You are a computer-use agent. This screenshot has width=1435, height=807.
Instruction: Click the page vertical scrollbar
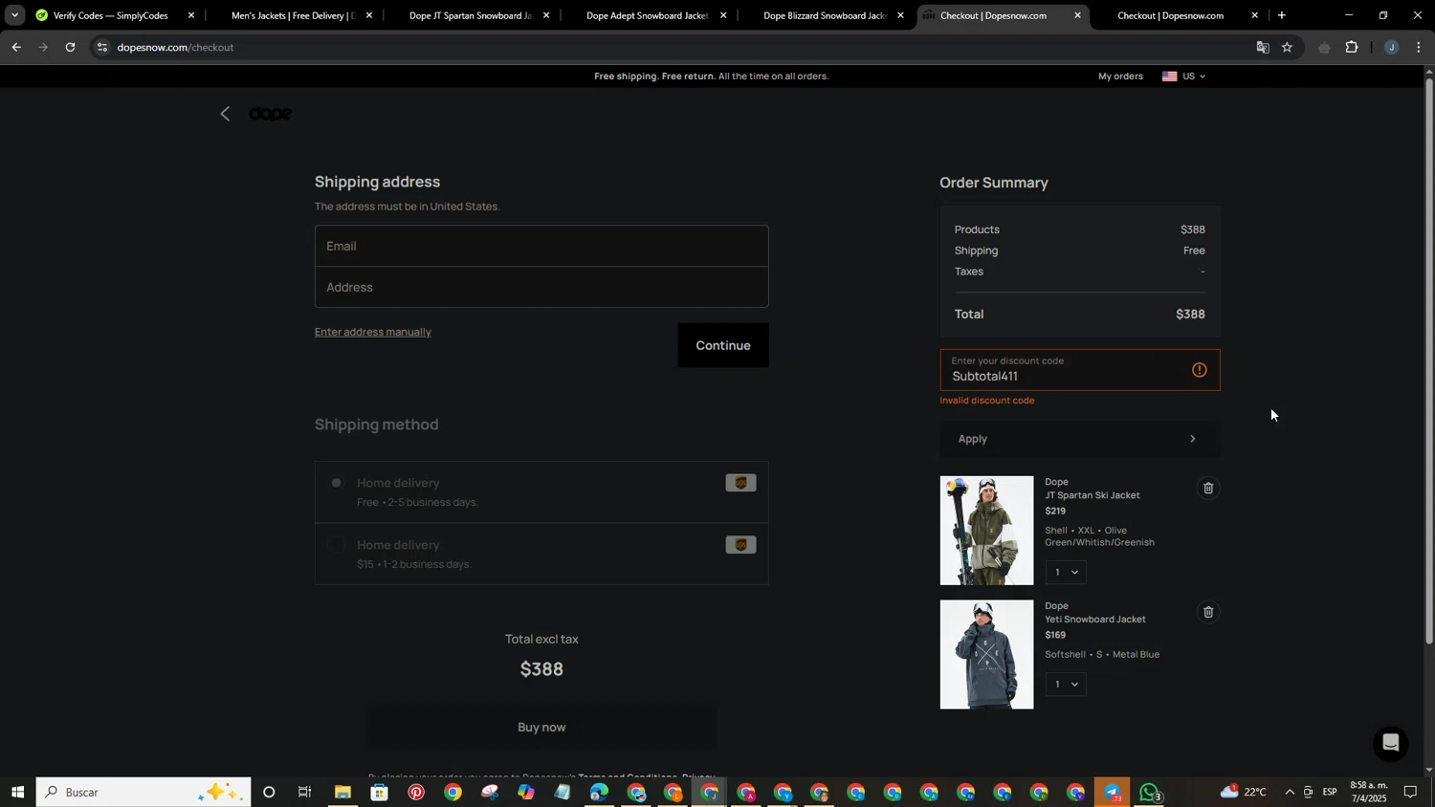tap(1429, 363)
